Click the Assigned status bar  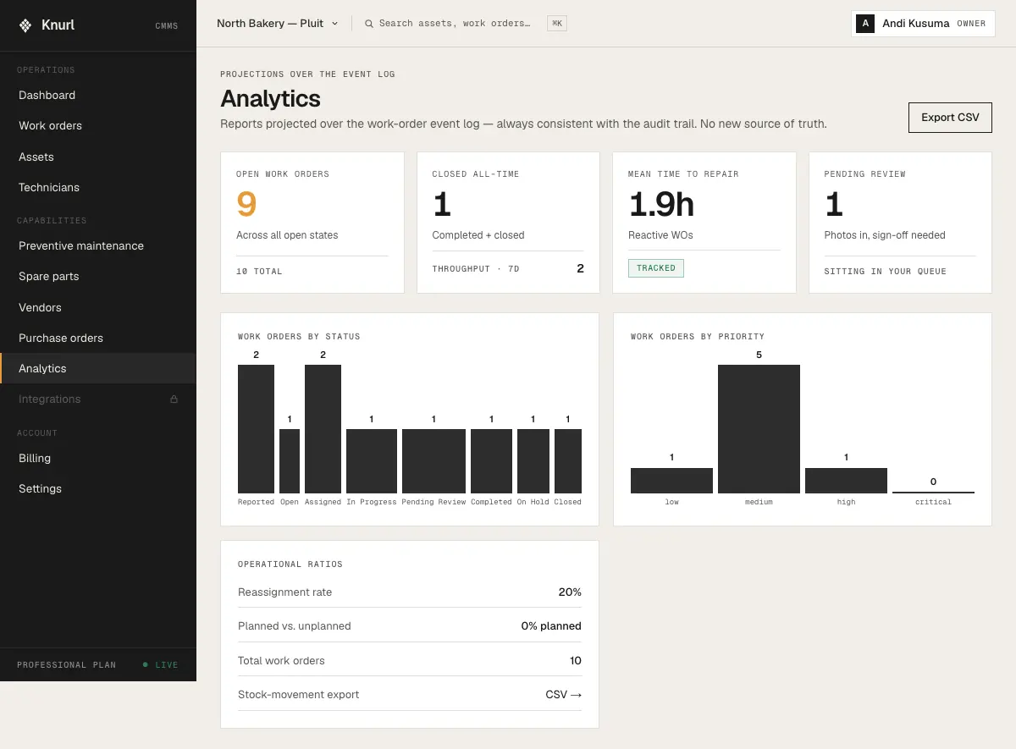pos(323,429)
